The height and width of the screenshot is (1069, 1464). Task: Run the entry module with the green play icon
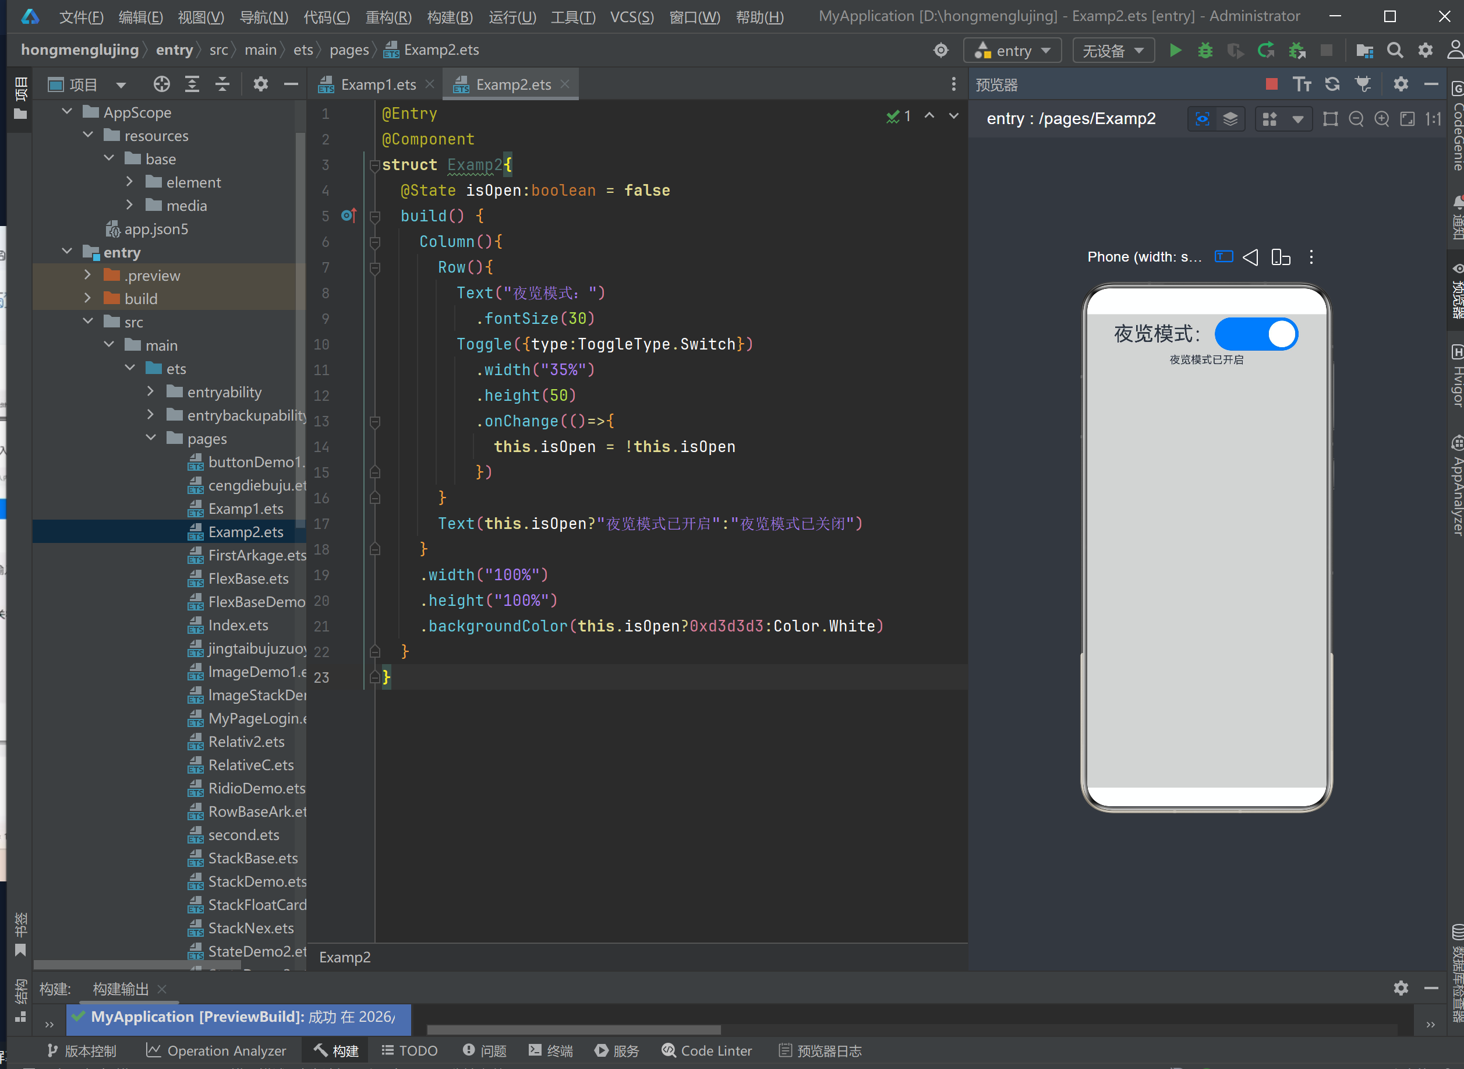point(1176,51)
